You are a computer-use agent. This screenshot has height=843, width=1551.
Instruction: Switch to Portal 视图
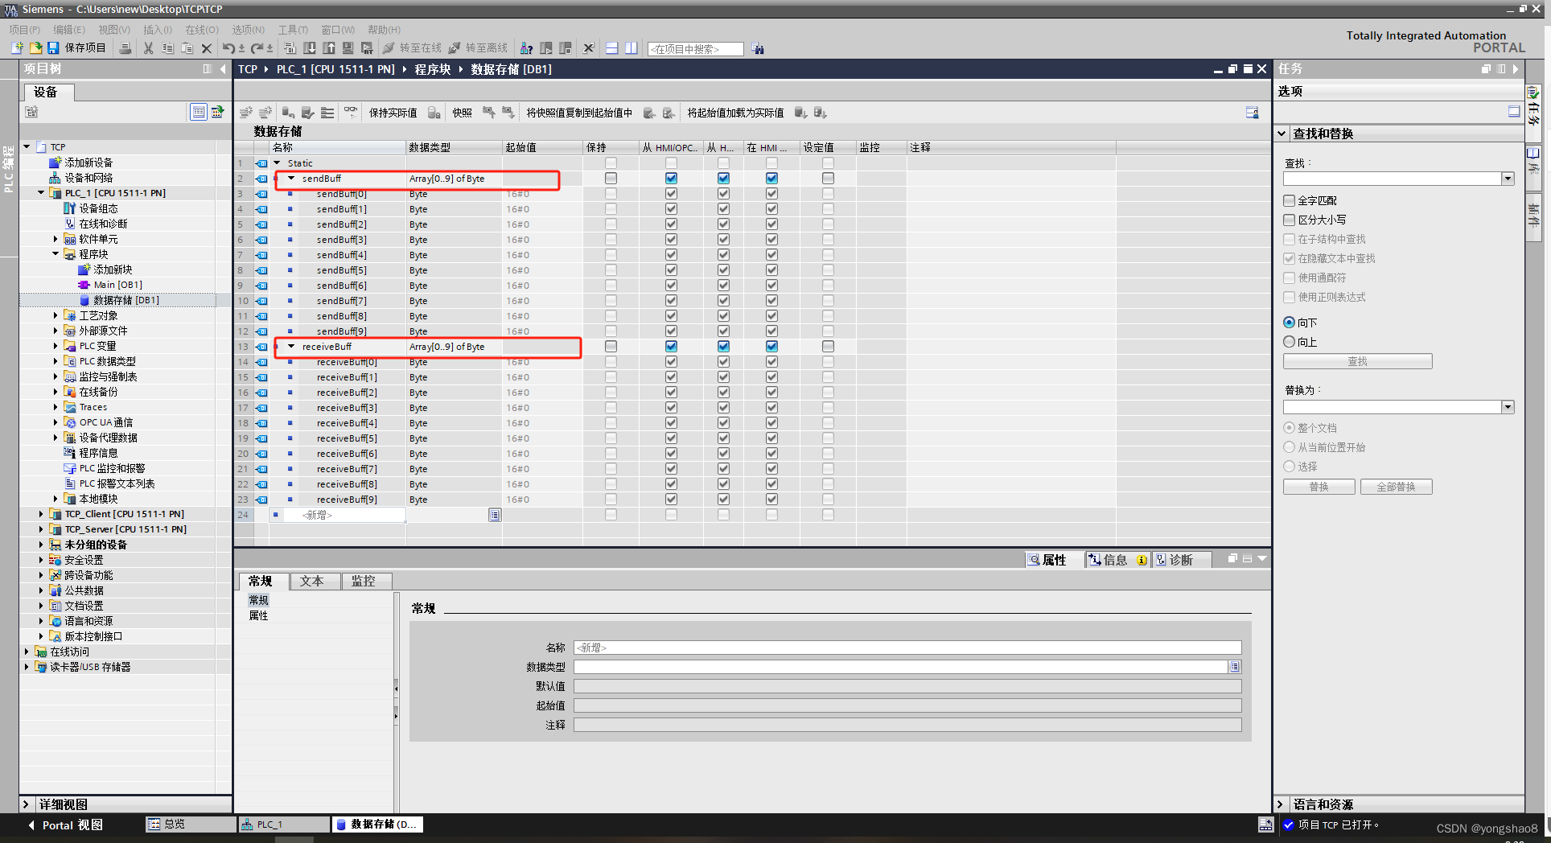[65, 824]
